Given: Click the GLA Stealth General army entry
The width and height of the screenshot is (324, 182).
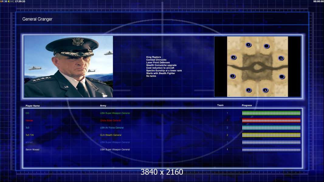Looking at the screenshot, I should pos(111,135).
